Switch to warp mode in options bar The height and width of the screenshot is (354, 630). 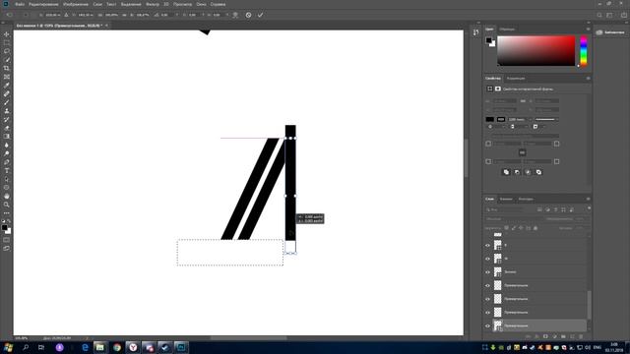(235, 15)
